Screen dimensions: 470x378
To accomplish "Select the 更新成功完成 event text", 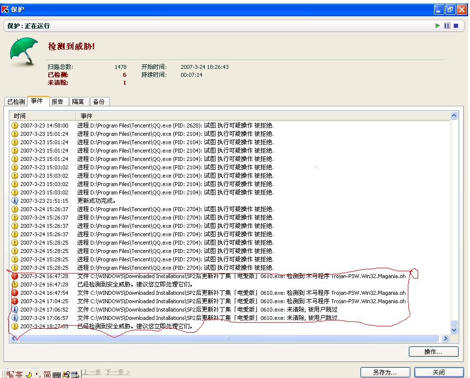I will (x=97, y=201).
